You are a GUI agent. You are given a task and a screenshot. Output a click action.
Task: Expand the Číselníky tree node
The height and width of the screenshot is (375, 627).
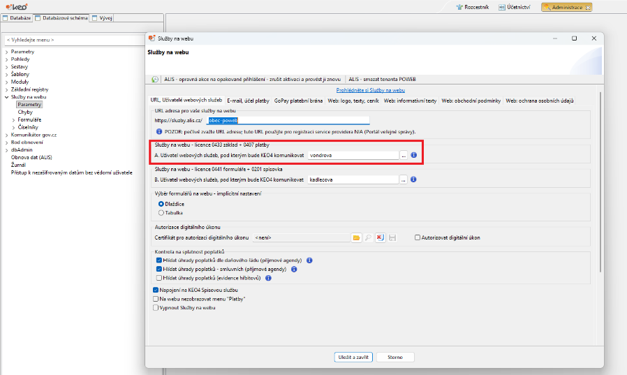pyautogui.click(x=13, y=128)
